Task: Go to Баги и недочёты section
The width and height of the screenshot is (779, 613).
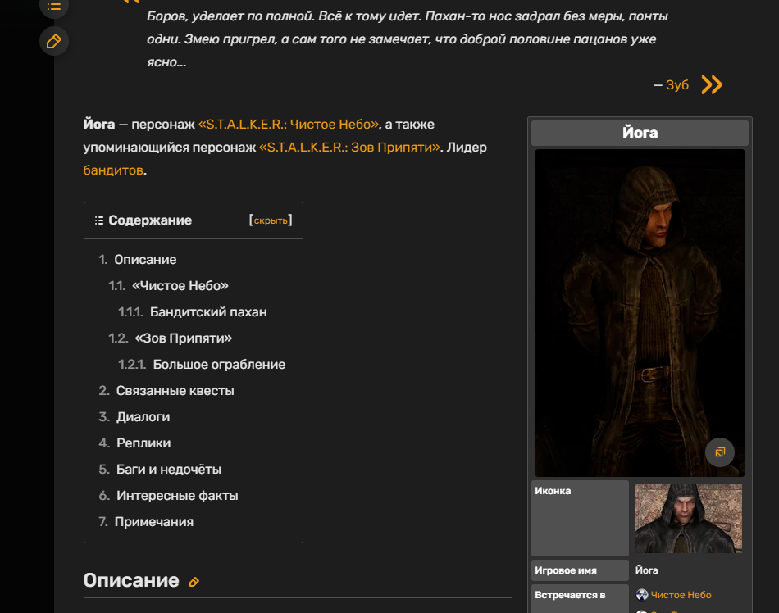Action: coord(169,470)
